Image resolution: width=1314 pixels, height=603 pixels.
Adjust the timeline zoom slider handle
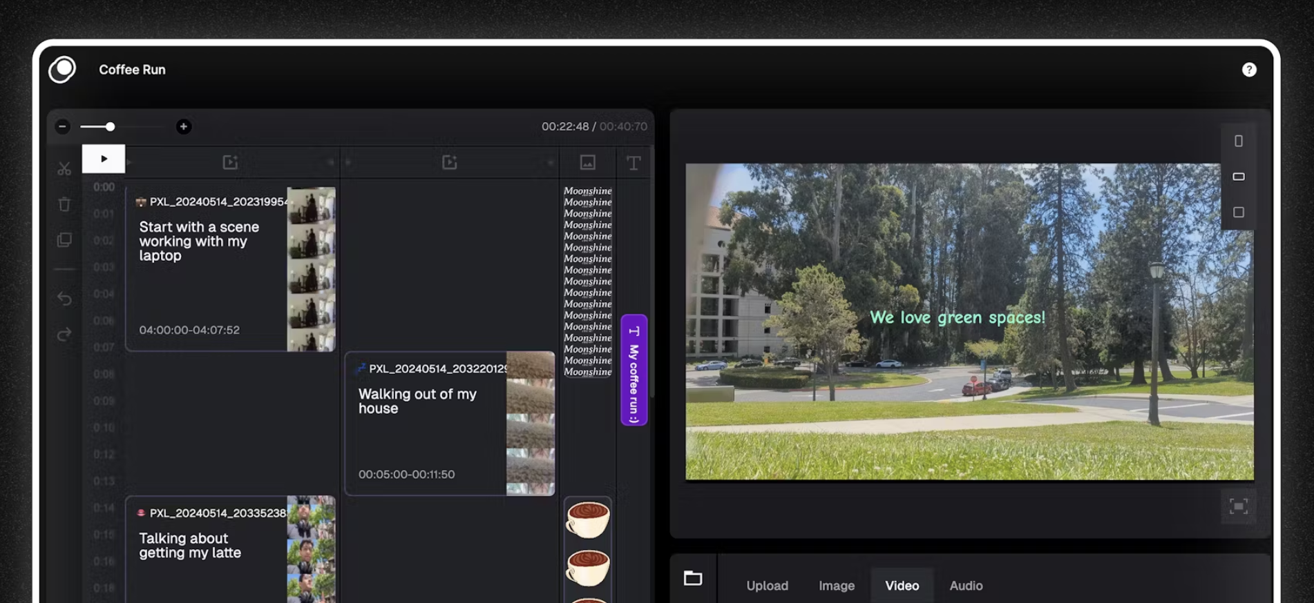110,126
